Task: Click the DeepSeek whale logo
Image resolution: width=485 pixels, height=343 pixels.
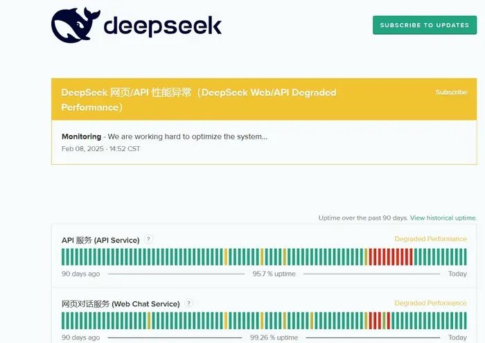Action: pyautogui.click(x=76, y=25)
